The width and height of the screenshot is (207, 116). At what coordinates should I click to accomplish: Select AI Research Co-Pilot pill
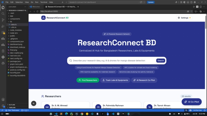coord(144,80)
